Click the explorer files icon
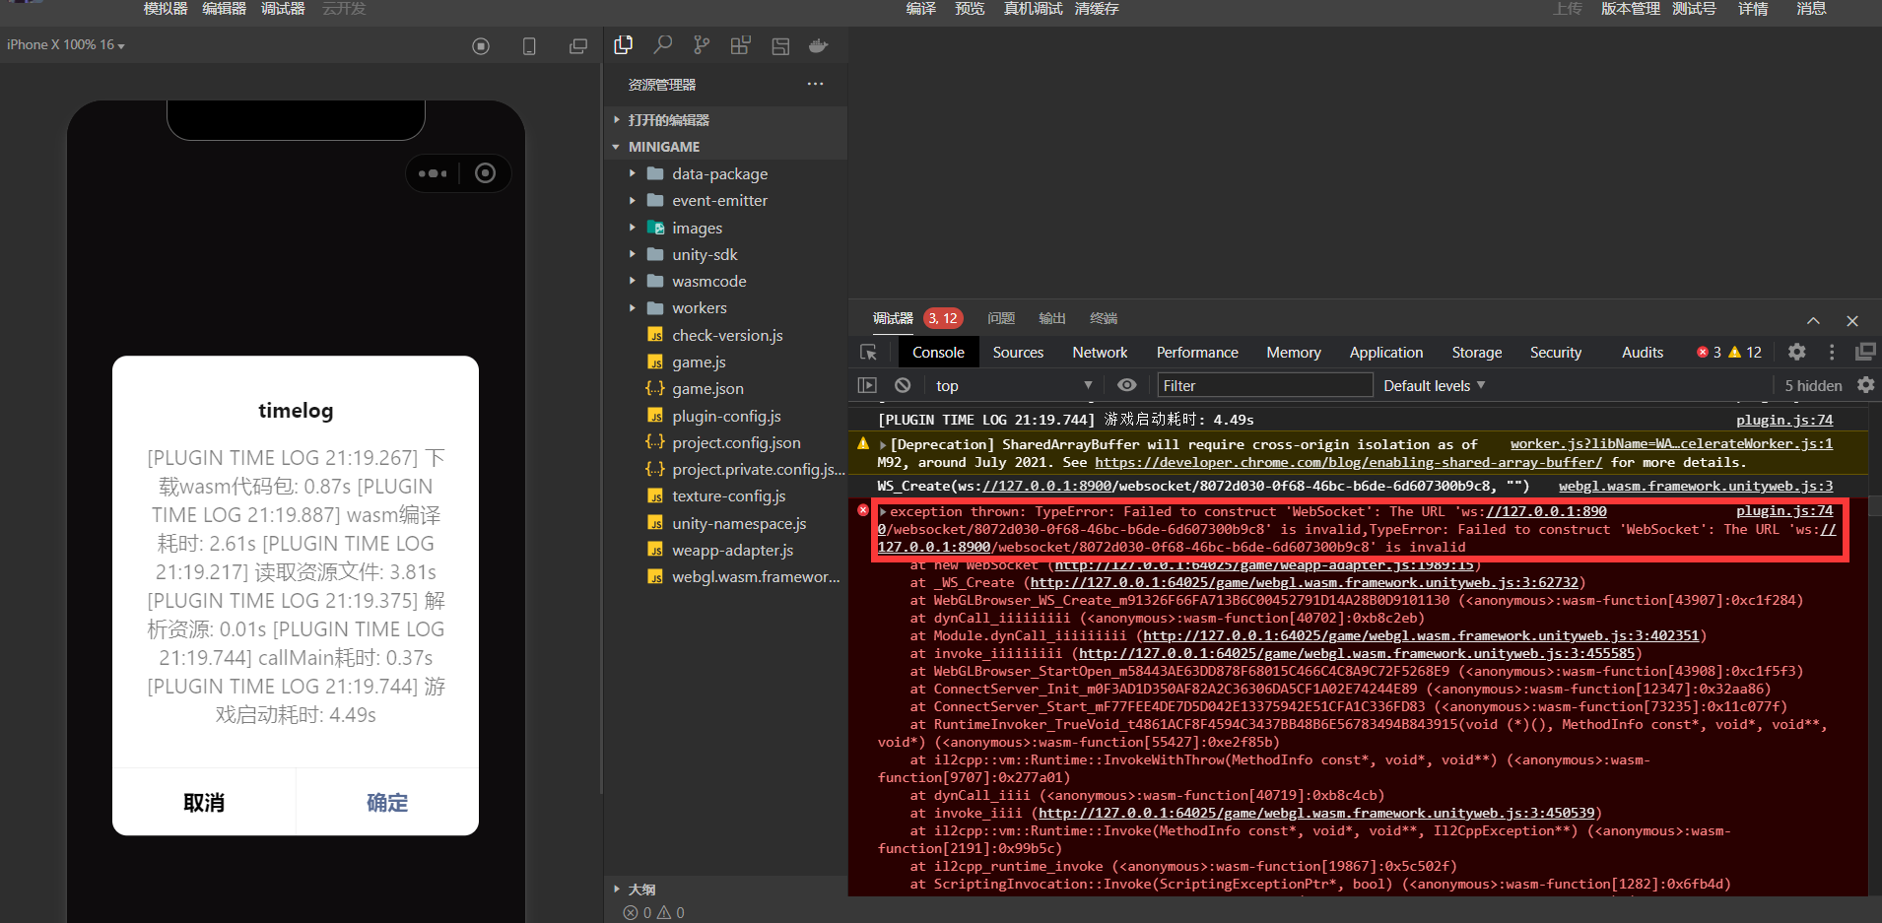Screen dimensions: 1882x923 click(623, 45)
